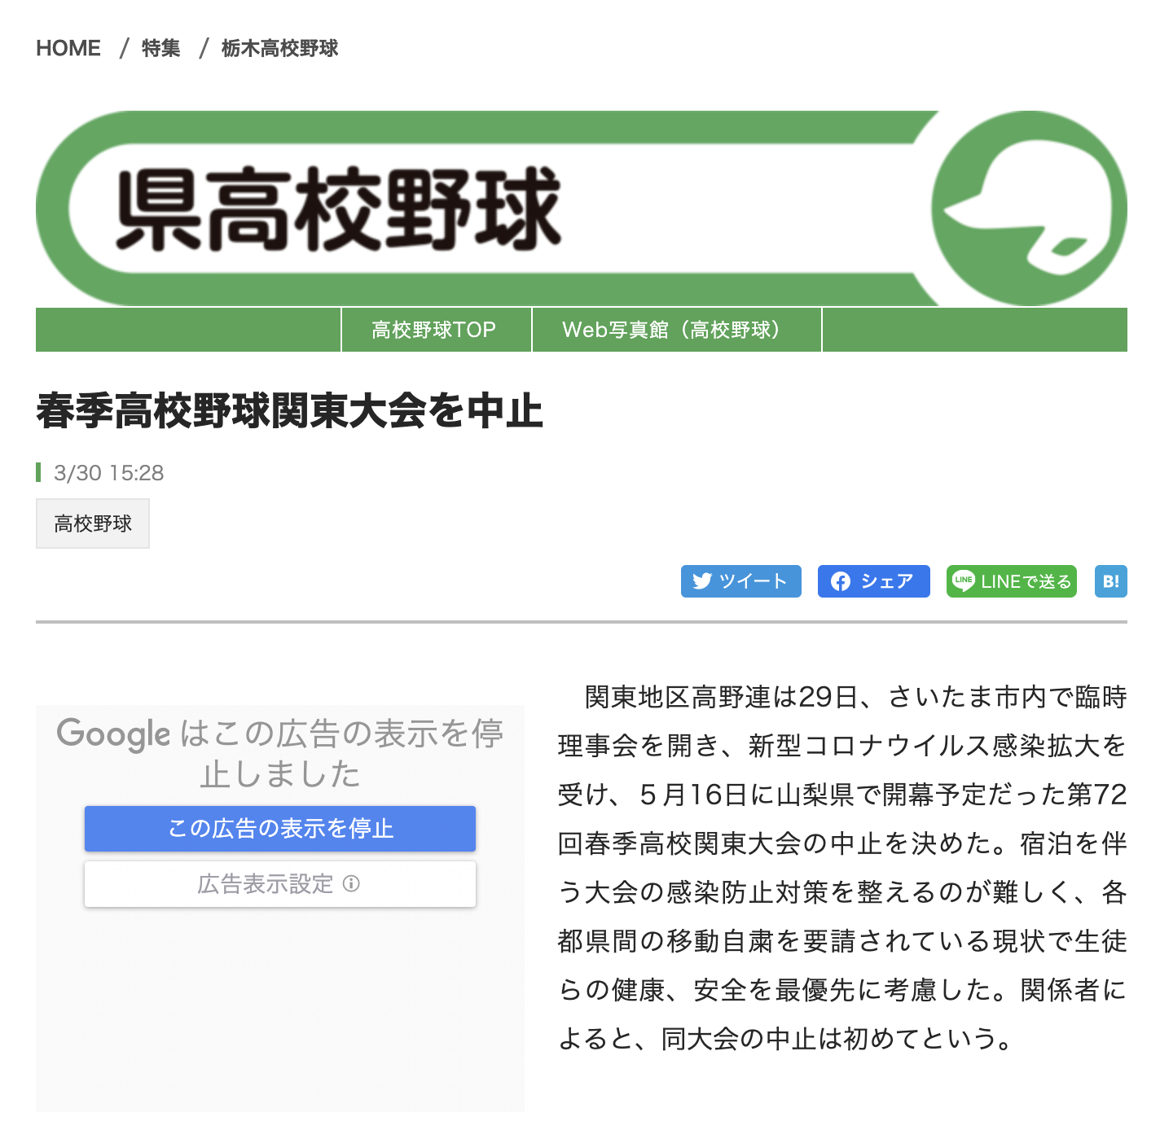Go to HOME breadcrumb link
Viewport: 1160px width, 1130px height.
tap(68, 48)
